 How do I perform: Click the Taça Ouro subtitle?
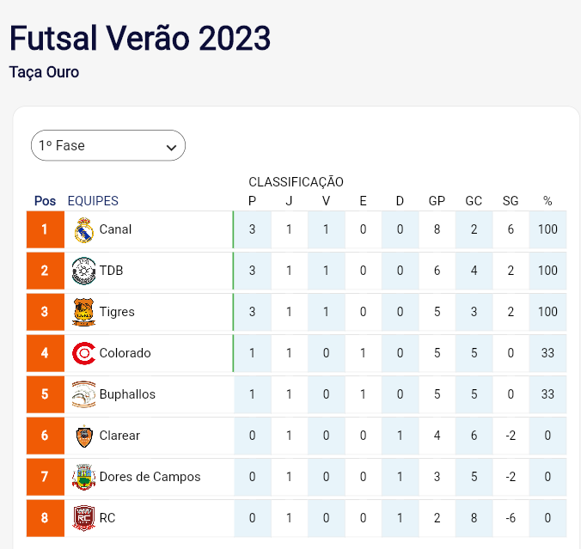tap(44, 72)
